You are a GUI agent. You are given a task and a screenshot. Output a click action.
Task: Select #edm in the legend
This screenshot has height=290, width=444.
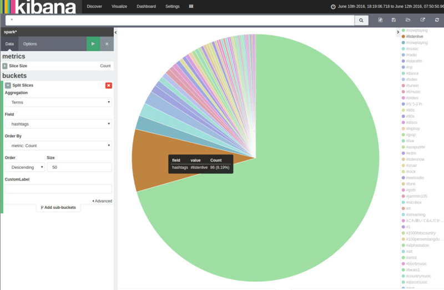pos(411,153)
